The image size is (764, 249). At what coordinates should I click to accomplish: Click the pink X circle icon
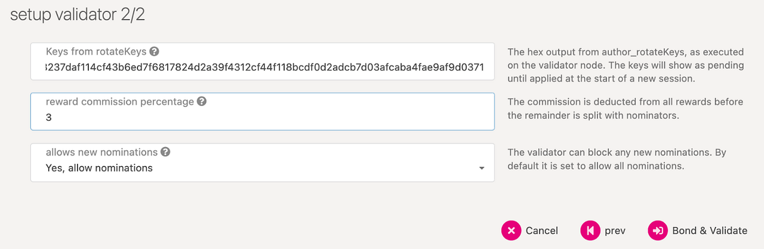[x=511, y=231]
